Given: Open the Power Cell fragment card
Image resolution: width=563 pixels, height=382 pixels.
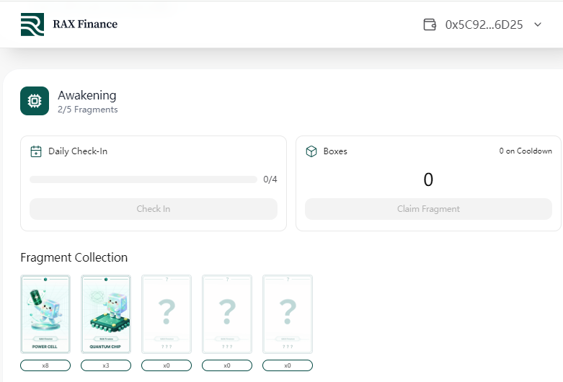Looking at the screenshot, I should tap(45, 314).
